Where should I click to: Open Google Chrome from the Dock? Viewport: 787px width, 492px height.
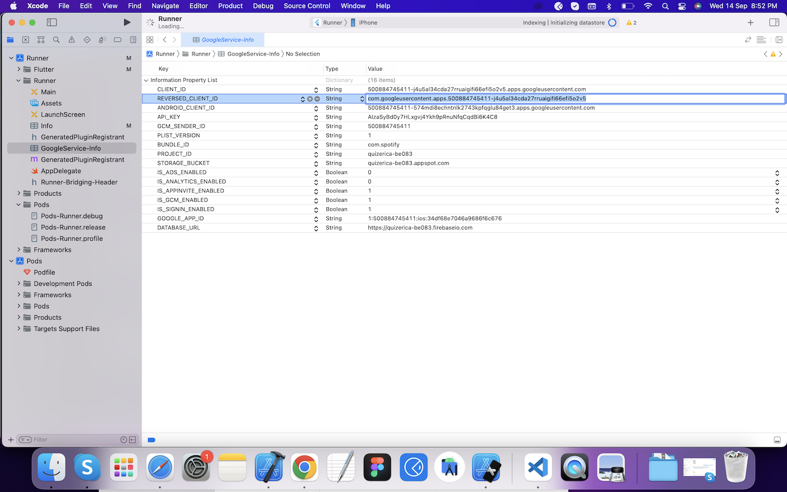(x=304, y=467)
